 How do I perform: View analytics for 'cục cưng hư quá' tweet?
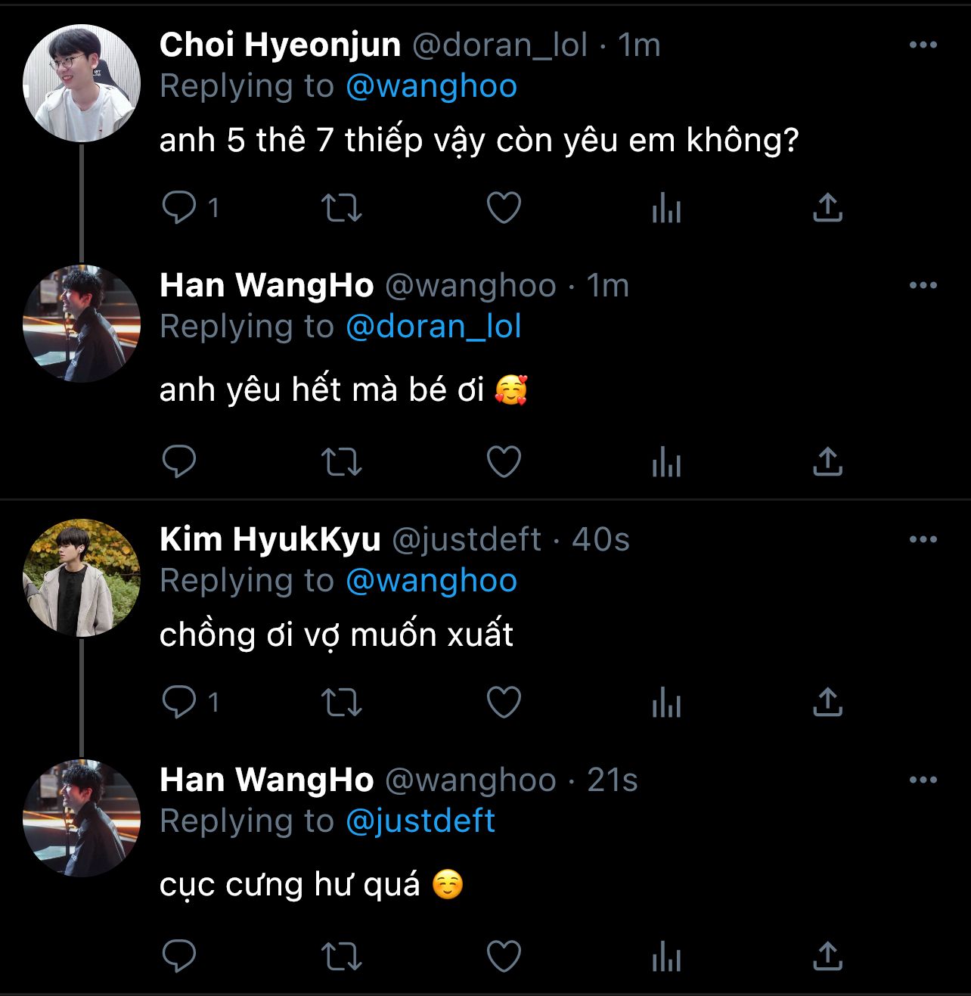coord(666,957)
